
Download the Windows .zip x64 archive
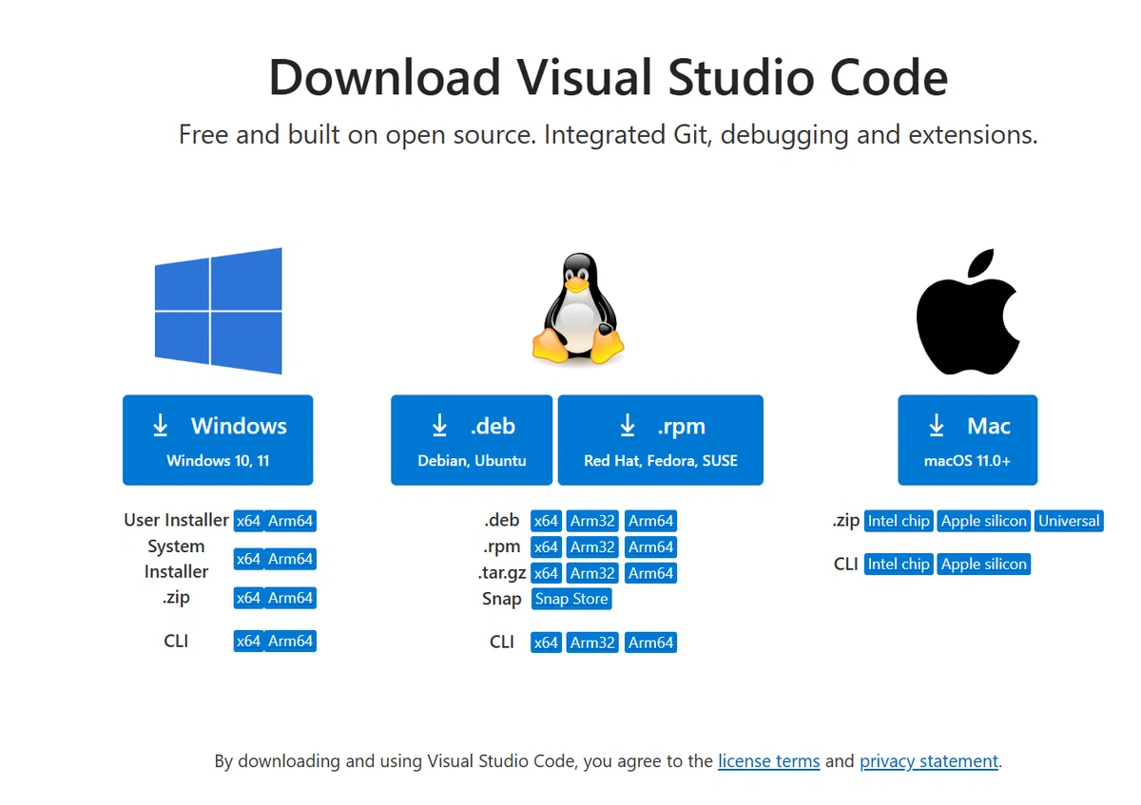(x=248, y=598)
